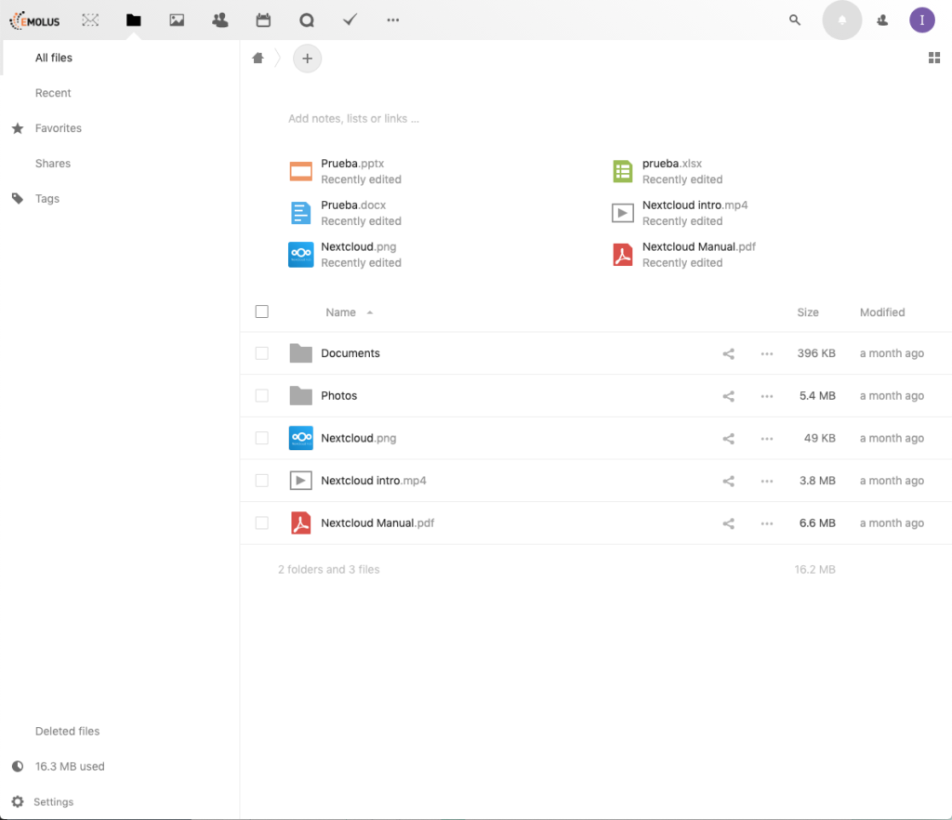Open the notifications bell
This screenshot has height=820, width=952.
842,20
